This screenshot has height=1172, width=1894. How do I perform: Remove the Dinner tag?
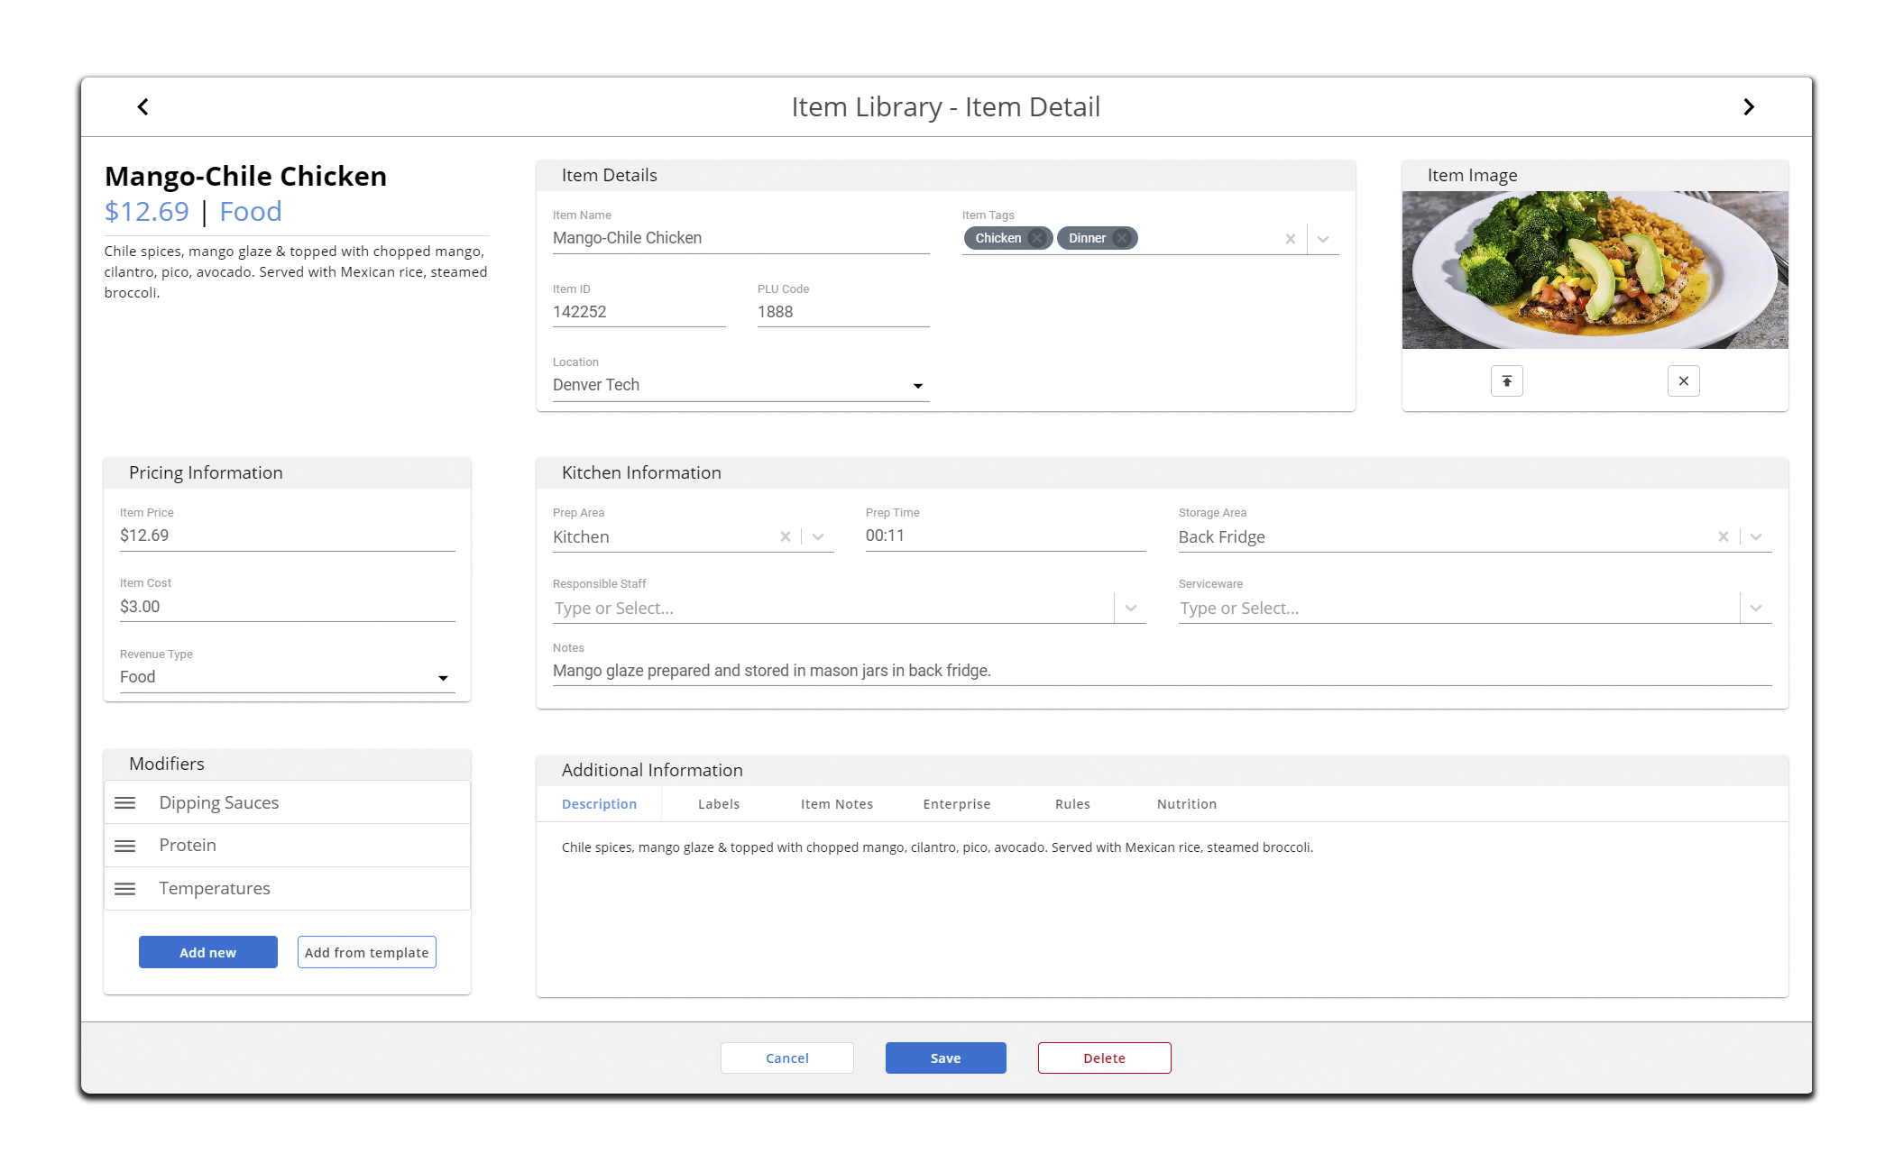pyautogui.click(x=1122, y=238)
